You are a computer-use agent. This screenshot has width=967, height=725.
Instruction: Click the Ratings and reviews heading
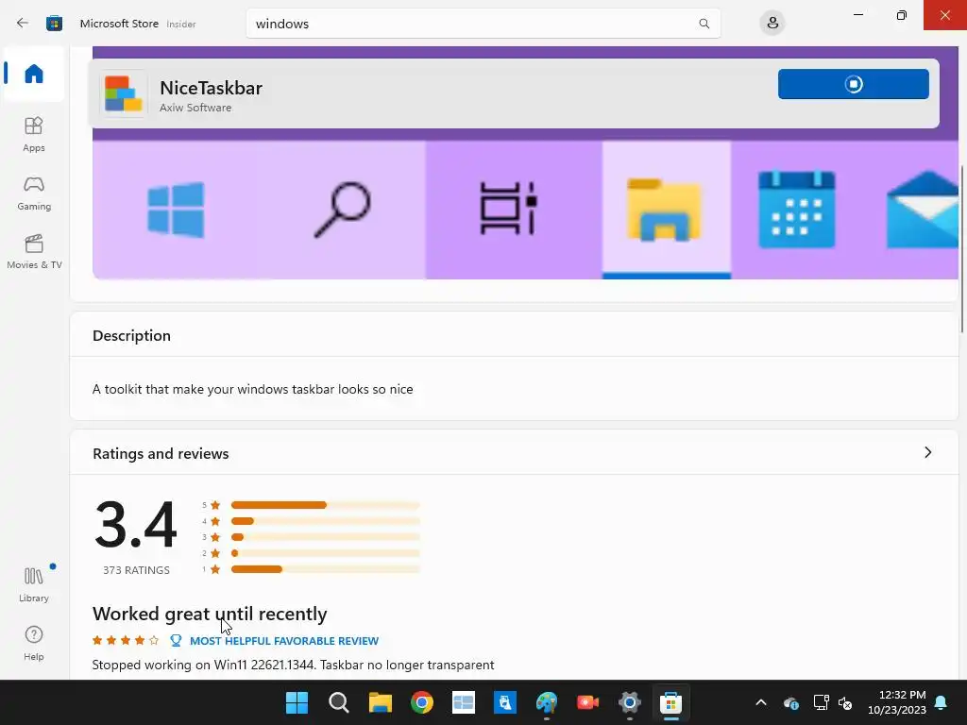click(x=161, y=453)
